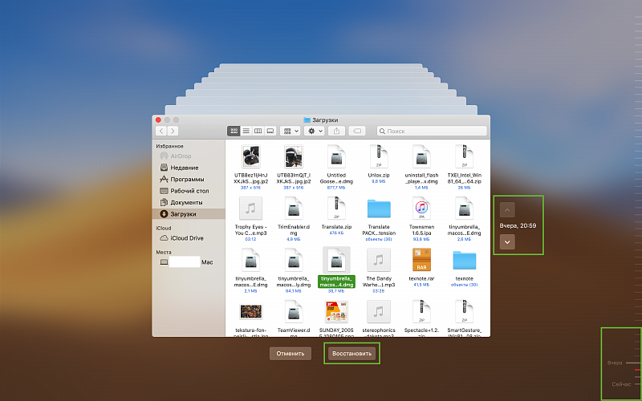
Task: Select the tekstura-fon image thumbnail
Action: [x=250, y=311]
